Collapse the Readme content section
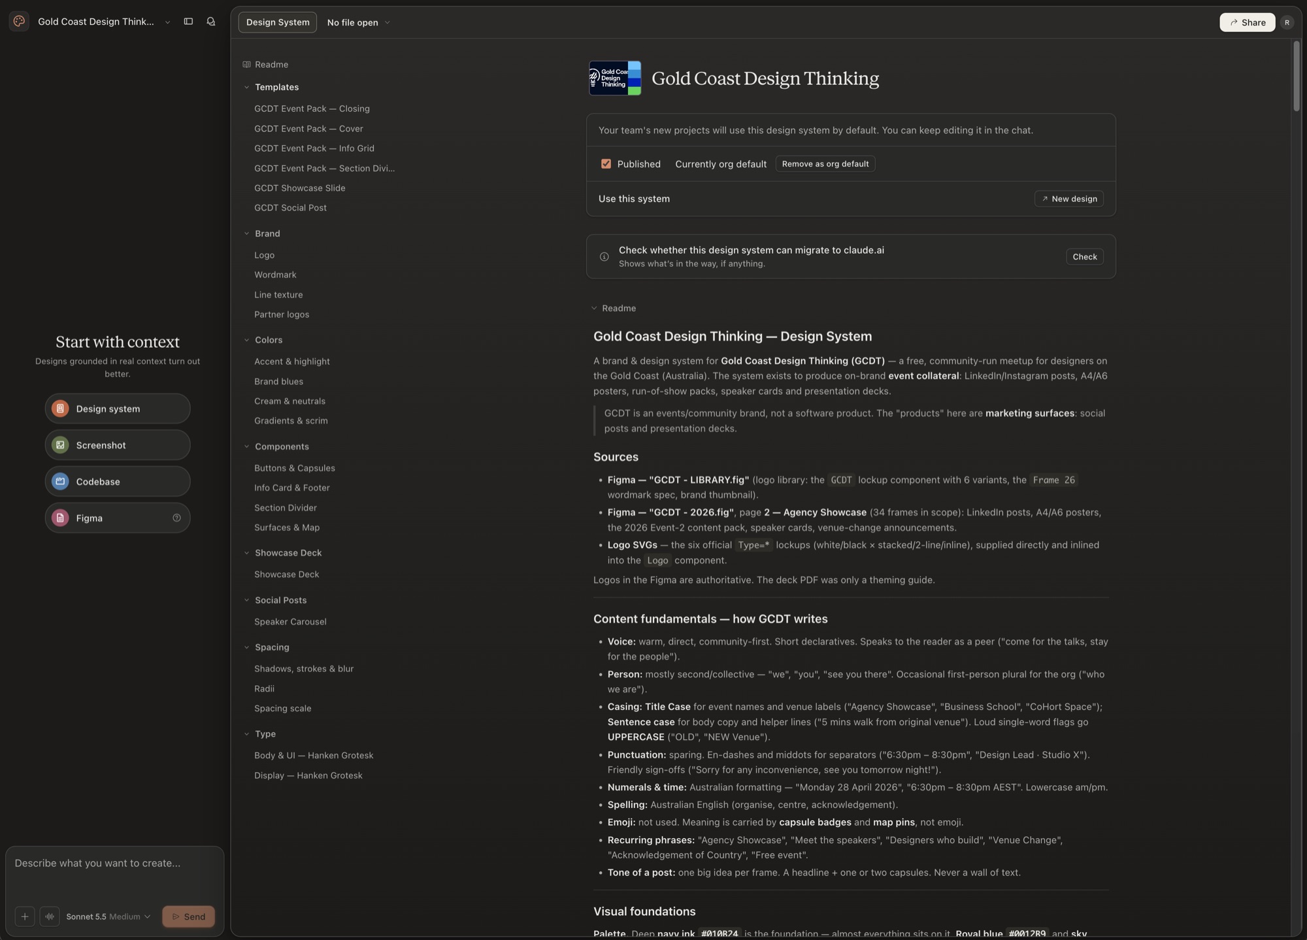 point(594,308)
